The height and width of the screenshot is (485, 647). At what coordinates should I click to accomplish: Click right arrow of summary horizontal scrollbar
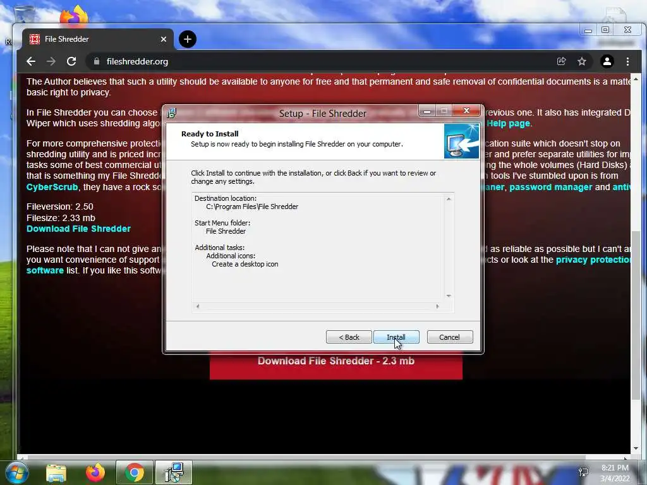[x=437, y=306]
